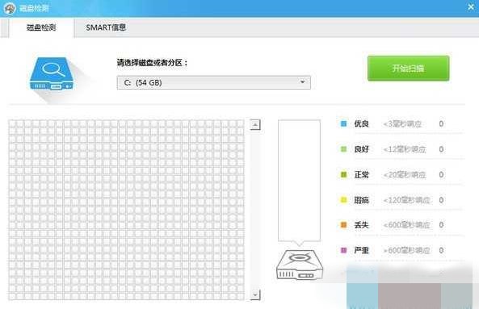Click the 优良 legend label
Screen dimensions: 479x309
click(361, 124)
